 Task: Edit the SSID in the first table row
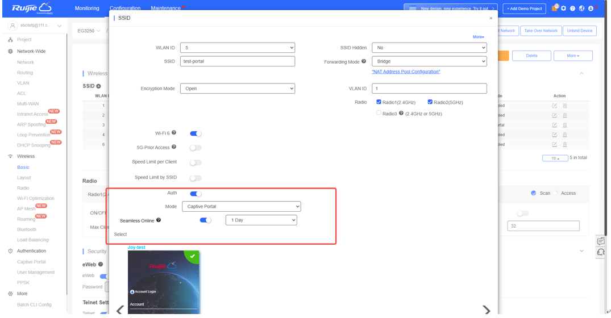[554, 106]
